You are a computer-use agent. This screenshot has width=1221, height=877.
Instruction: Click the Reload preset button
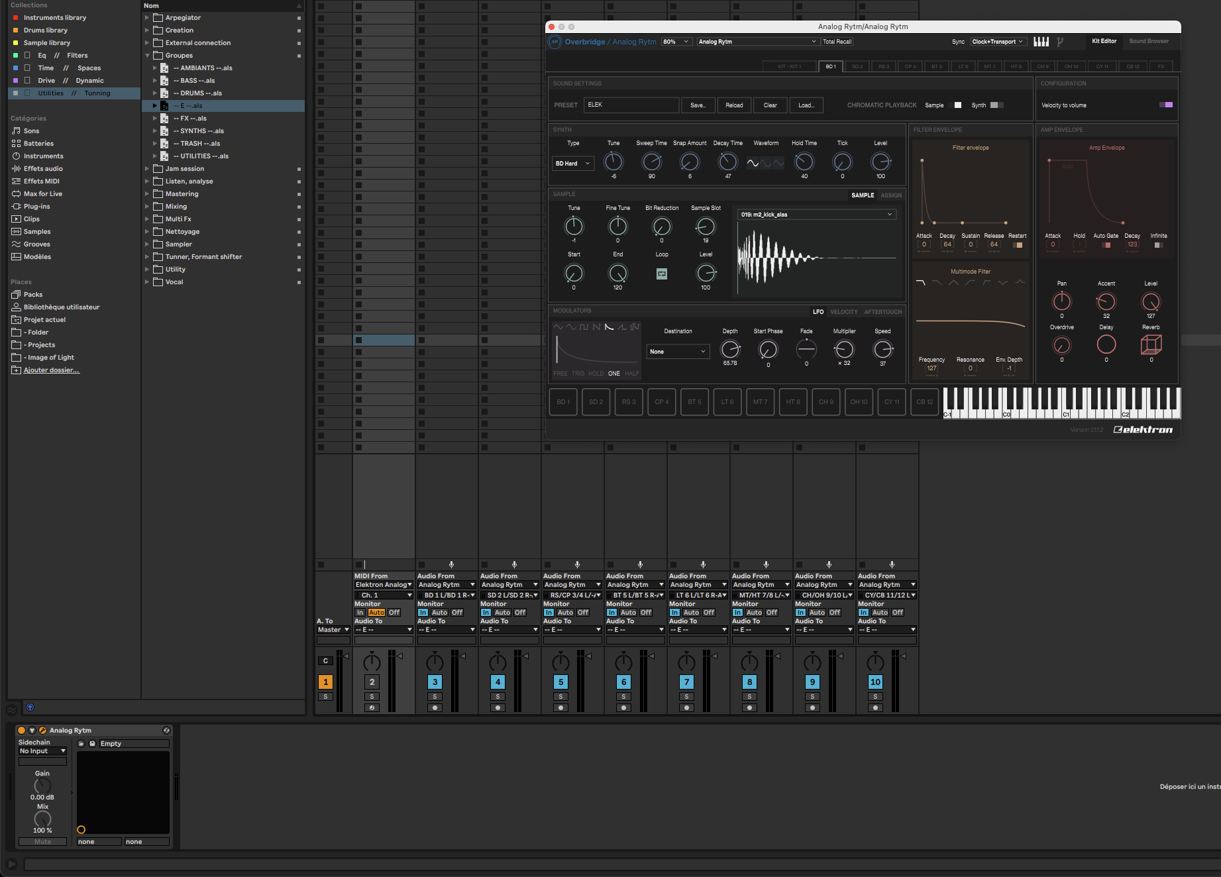point(734,105)
